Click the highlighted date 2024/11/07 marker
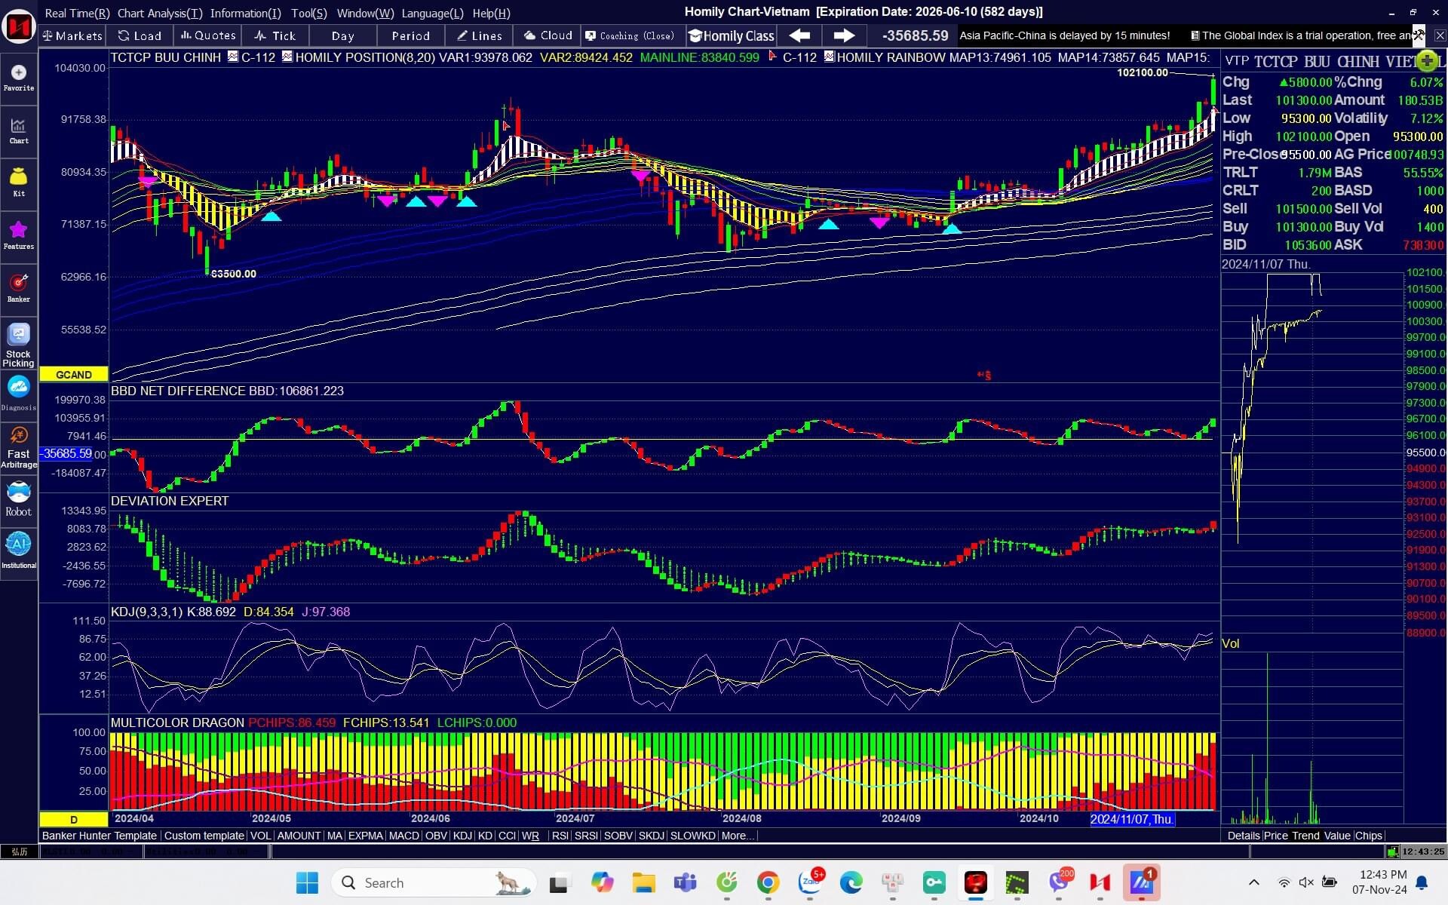The height and width of the screenshot is (905, 1448). (x=1131, y=819)
